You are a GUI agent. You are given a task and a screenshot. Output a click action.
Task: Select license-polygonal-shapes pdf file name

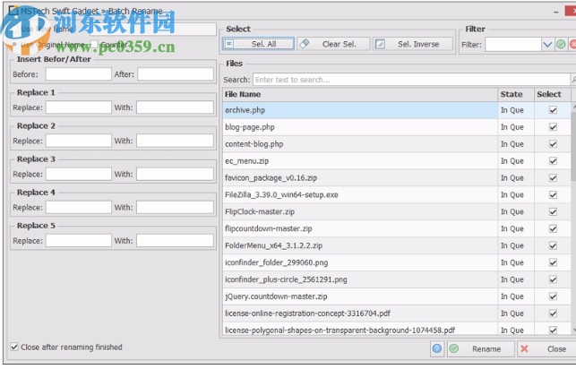pyautogui.click(x=340, y=330)
